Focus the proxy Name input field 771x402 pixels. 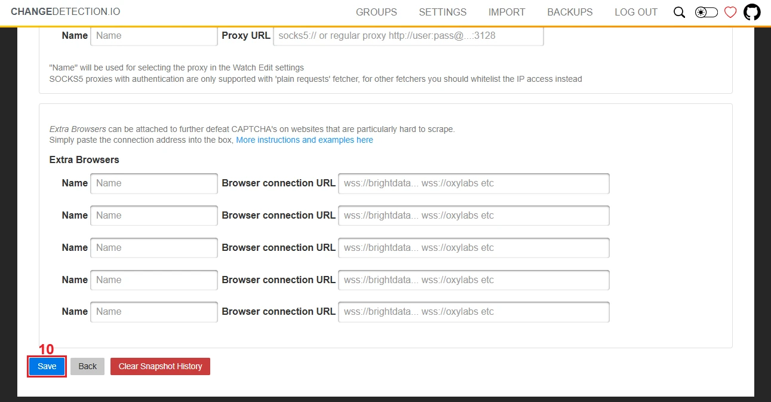click(x=154, y=36)
